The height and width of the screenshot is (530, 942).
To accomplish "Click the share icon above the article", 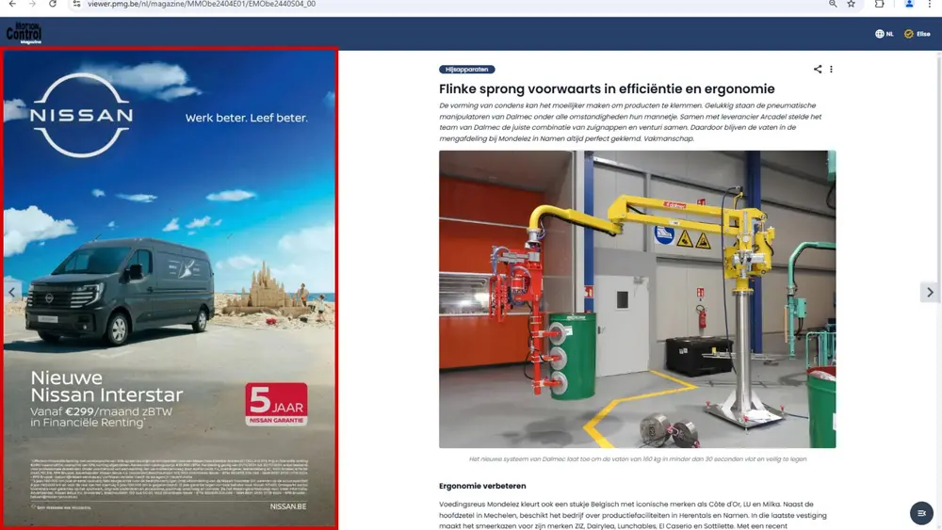I will coord(818,70).
